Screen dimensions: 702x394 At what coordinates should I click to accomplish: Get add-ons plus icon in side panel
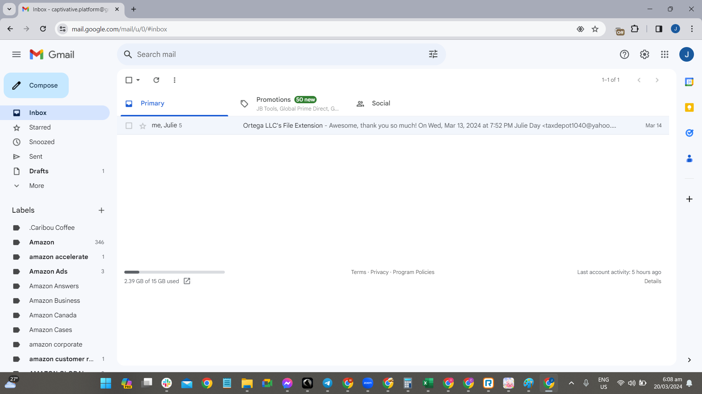point(689,199)
